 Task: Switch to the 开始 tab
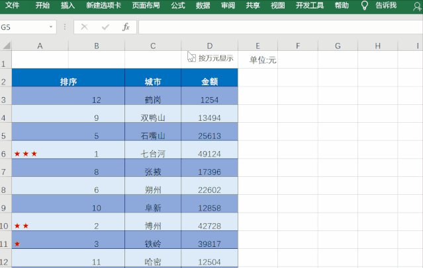[x=42, y=5]
